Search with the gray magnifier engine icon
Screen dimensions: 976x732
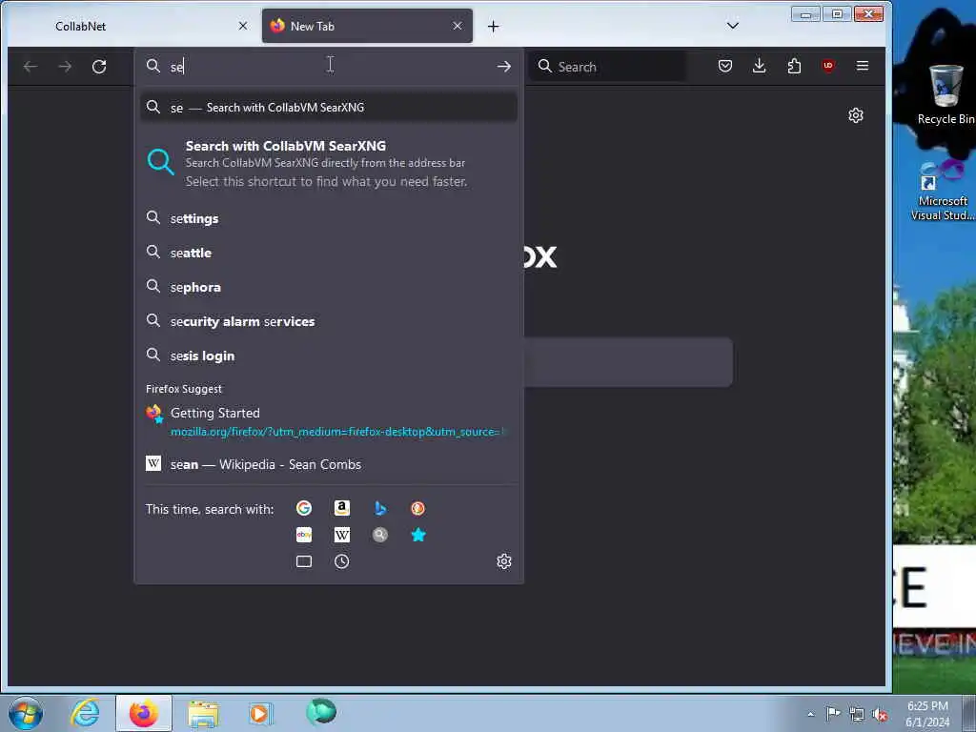pyautogui.click(x=380, y=535)
